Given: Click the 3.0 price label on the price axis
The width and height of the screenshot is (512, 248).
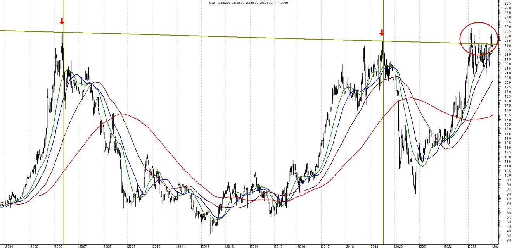Looking at the screenshot, I should 507,241.
